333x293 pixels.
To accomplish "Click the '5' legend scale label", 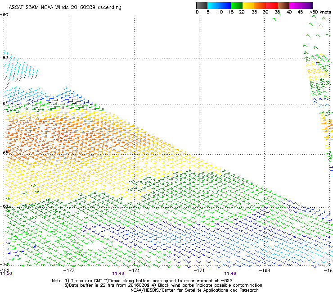I will tap(208, 12).
